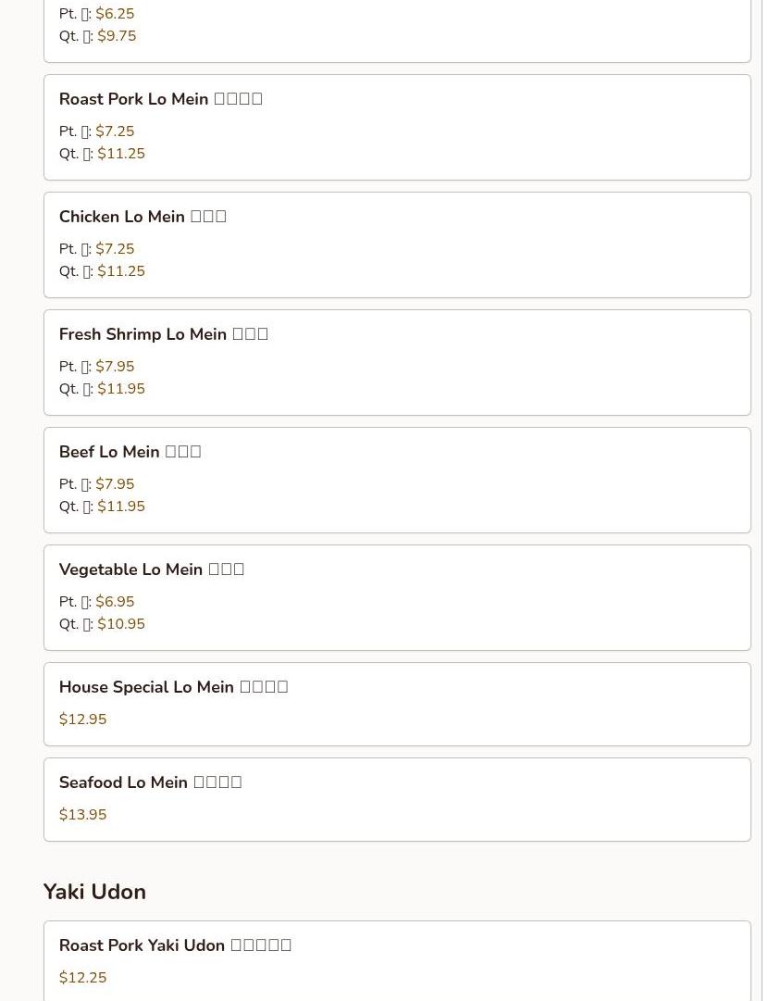This screenshot has height=1001, width=781.
Task: Choose Fresh Shrimp Lo Mein pint price $7.95
Action: pyautogui.click(x=115, y=367)
